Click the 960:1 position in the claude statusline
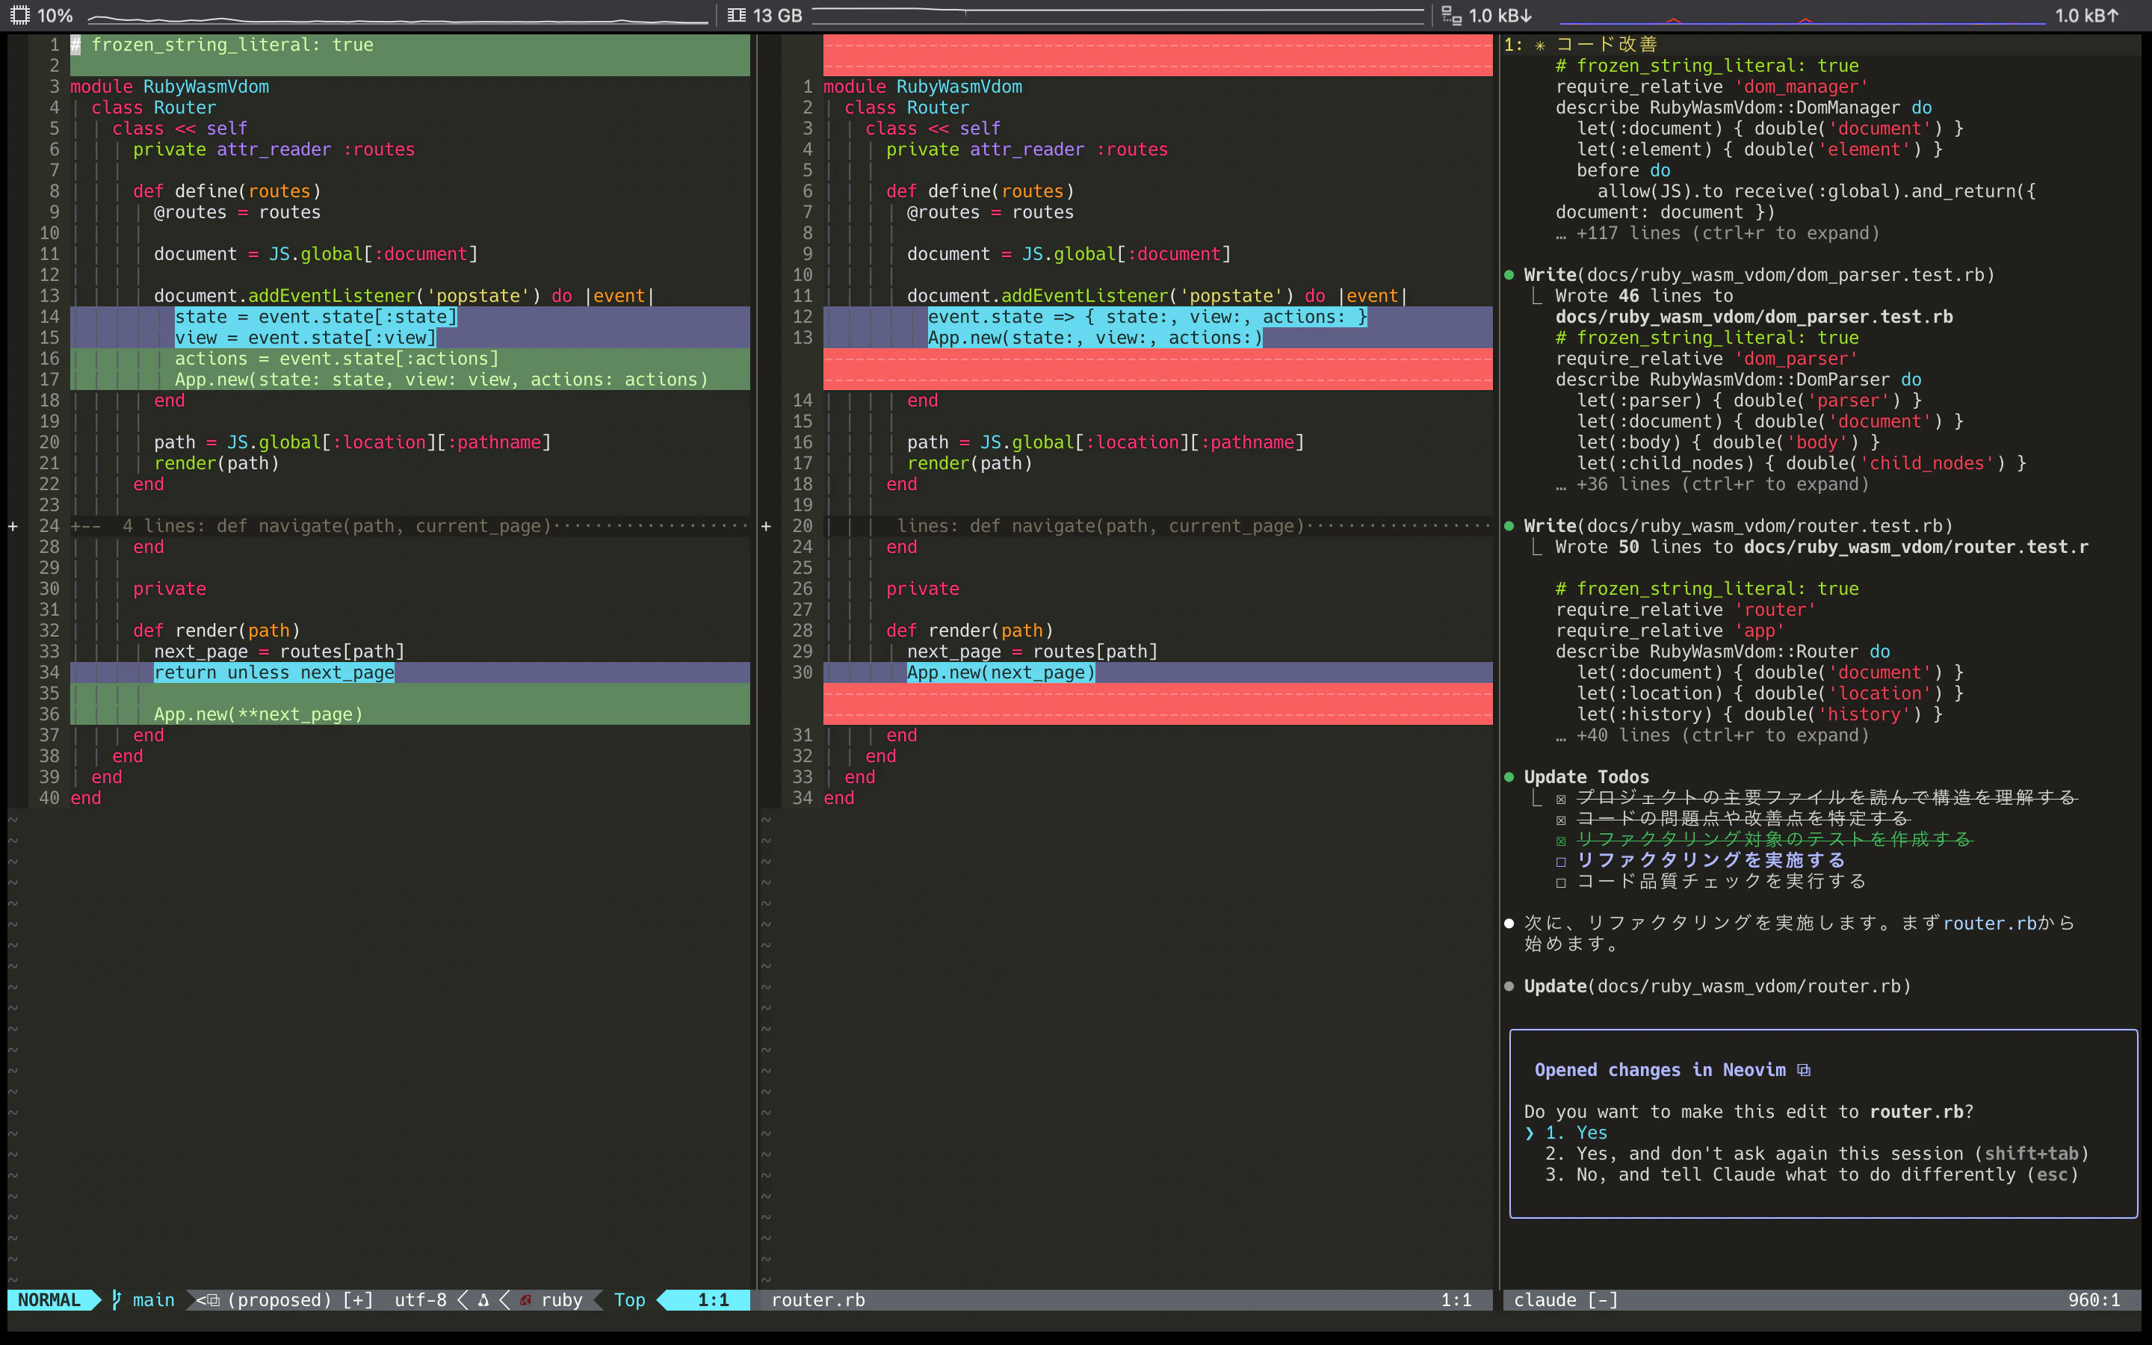The image size is (2152, 1345). [2093, 1299]
